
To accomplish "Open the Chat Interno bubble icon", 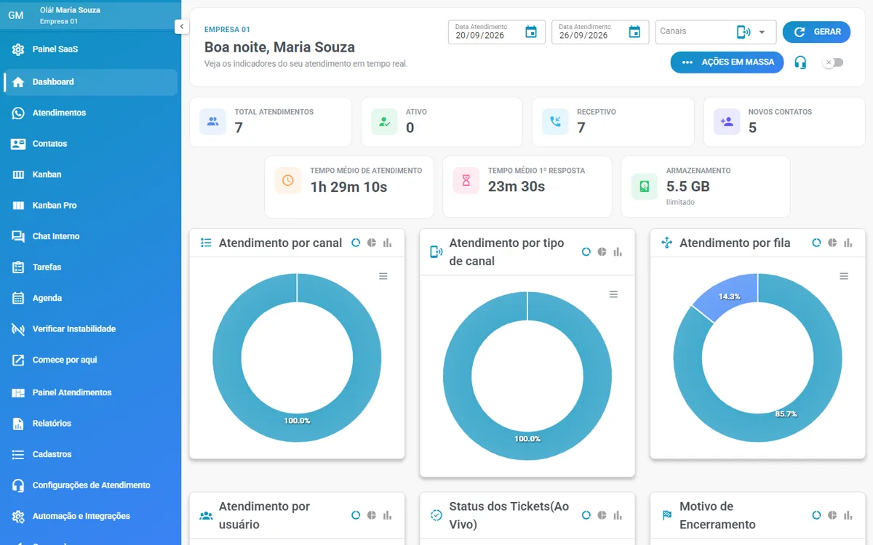I will pos(18,236).
